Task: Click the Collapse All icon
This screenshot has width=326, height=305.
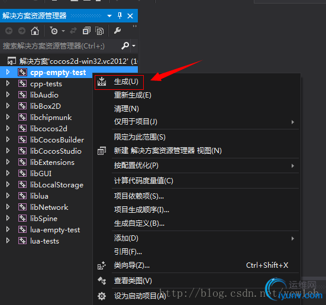Action: 86,31
